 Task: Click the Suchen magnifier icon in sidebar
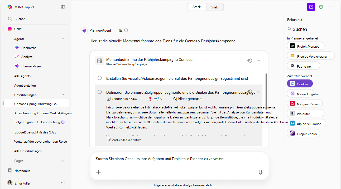pyautogui.click(x=10, y=19)
